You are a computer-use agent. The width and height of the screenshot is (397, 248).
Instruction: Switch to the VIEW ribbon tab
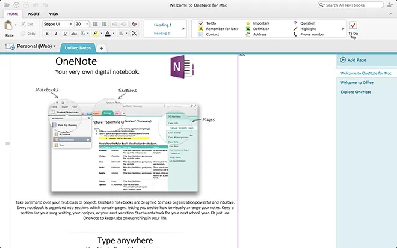point(54,14)
